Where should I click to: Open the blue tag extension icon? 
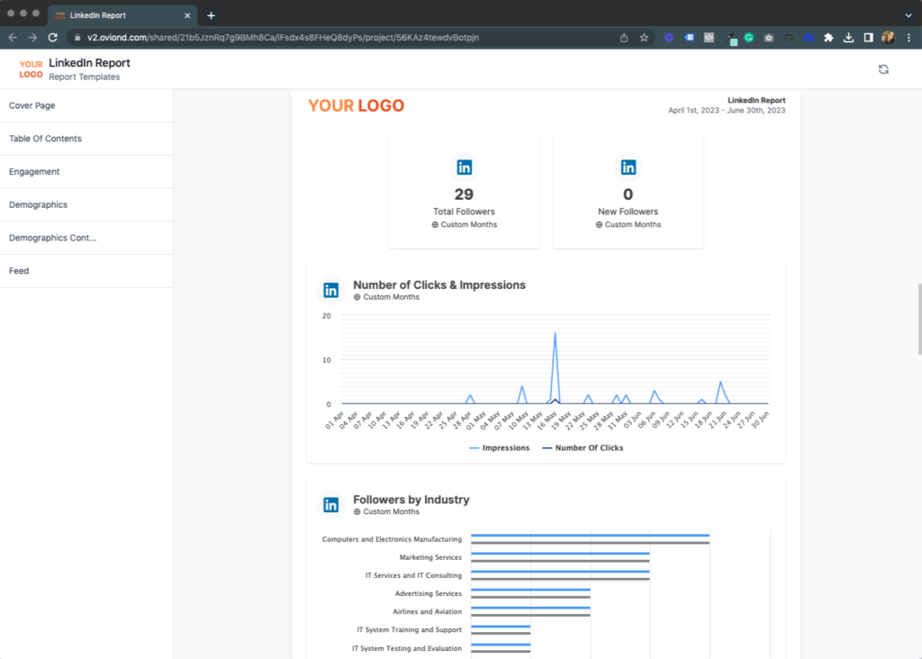click(689, 38)
